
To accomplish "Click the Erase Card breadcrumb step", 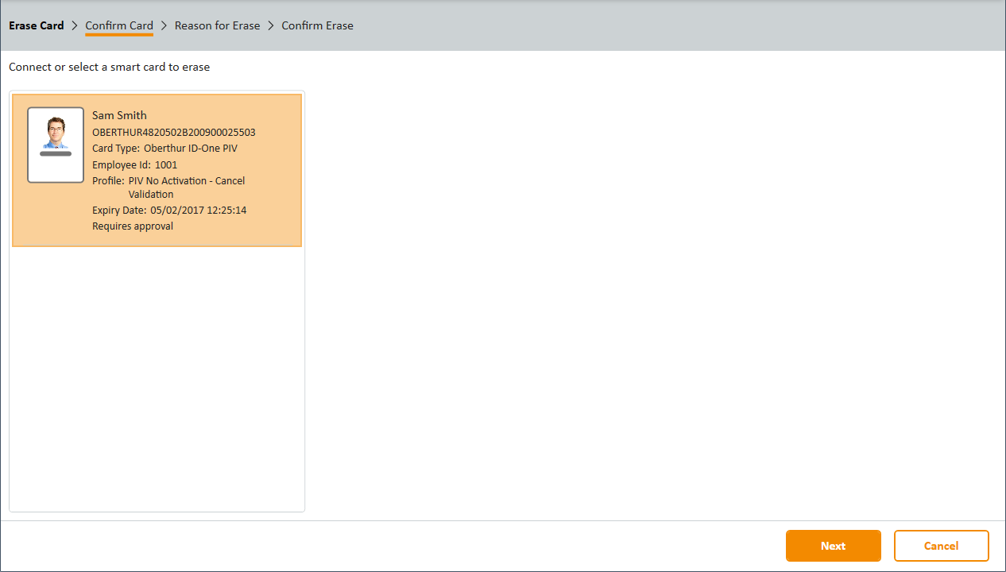I will coord(37,25).
